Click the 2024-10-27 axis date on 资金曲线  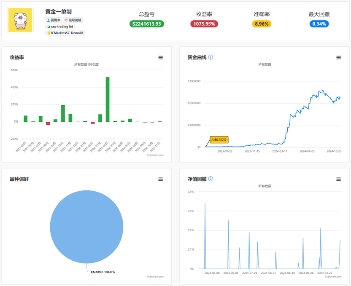[x=334, y=151]
